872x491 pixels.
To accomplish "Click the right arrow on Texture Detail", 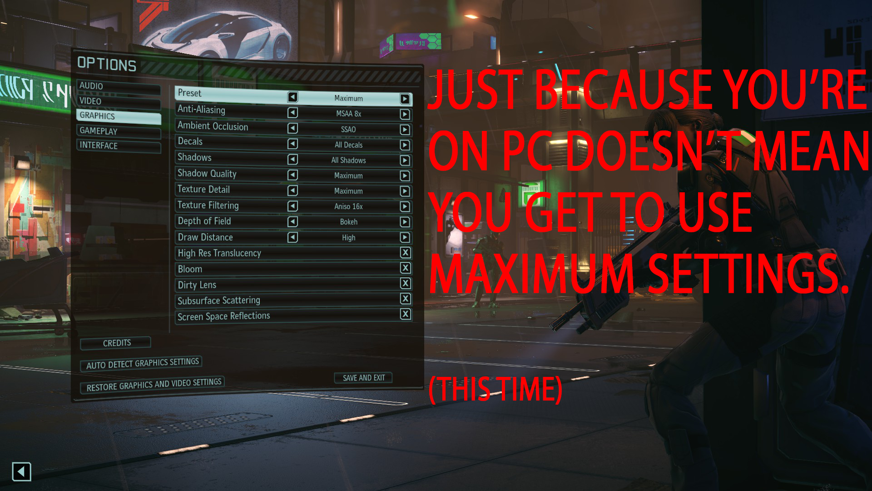I will [404, 190].
